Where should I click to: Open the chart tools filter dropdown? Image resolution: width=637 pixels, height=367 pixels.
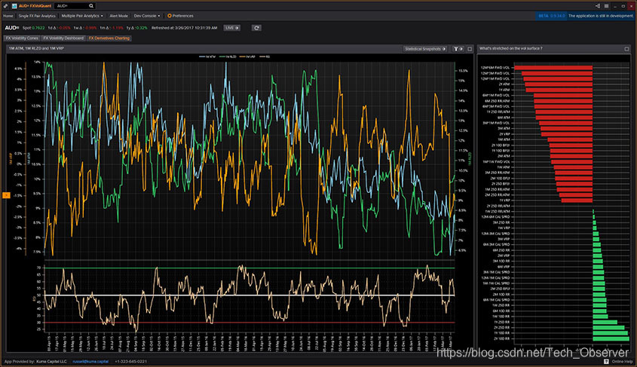(458, 49)
